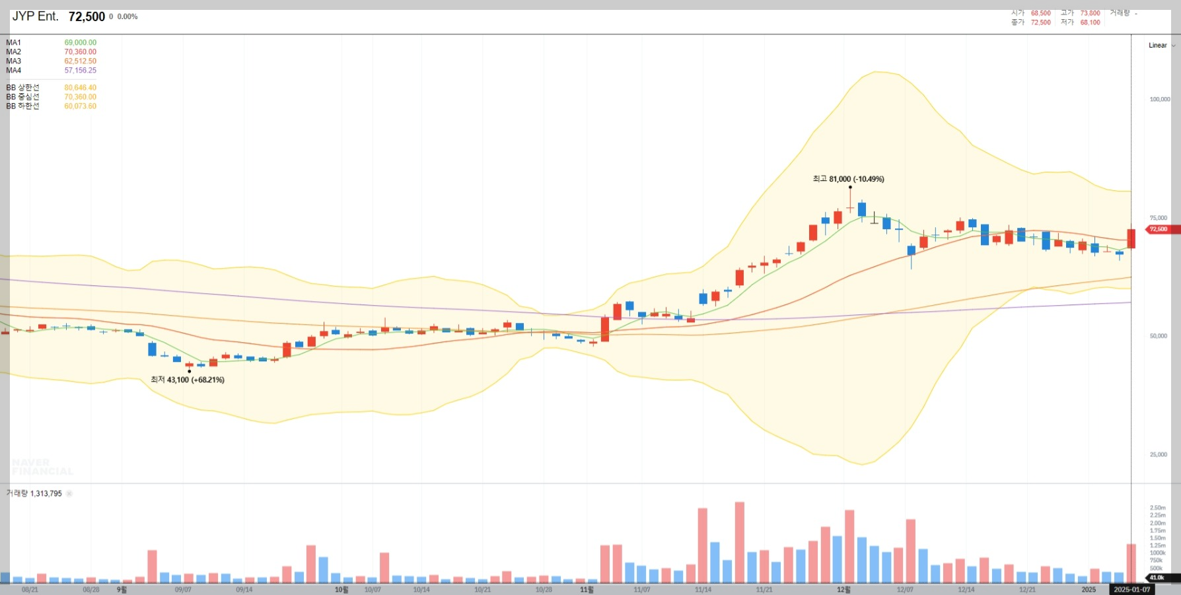The height and width of the screenshot is (595, 1181).
Task: Click the 10월 month axis label
Action: (341, 590)
